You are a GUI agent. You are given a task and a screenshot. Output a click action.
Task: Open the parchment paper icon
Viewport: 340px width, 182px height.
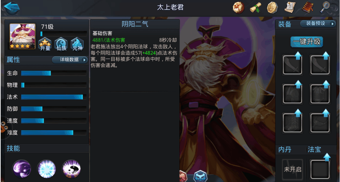coord(290,7)
